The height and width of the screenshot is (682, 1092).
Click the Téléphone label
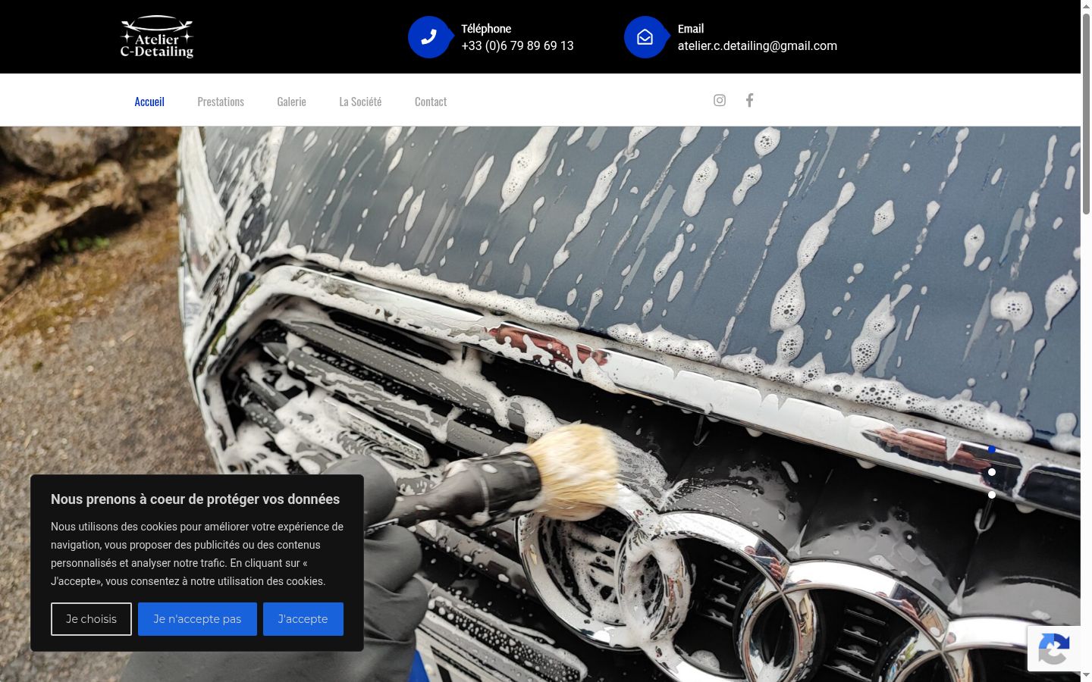tap(486, 29)
